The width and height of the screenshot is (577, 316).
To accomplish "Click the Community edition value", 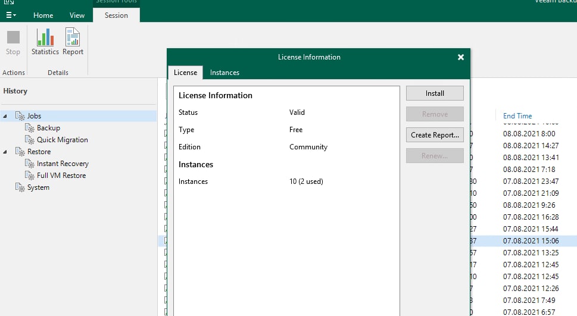I will click(308, 147).
